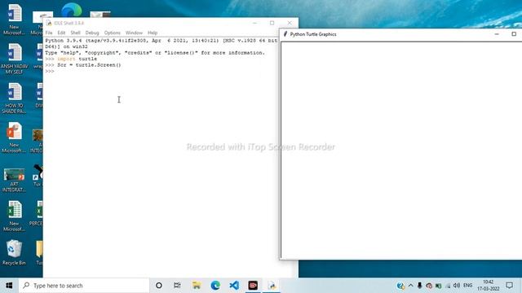Select the ART INTEGRAT... presentation icon

[x=15, y=180]
